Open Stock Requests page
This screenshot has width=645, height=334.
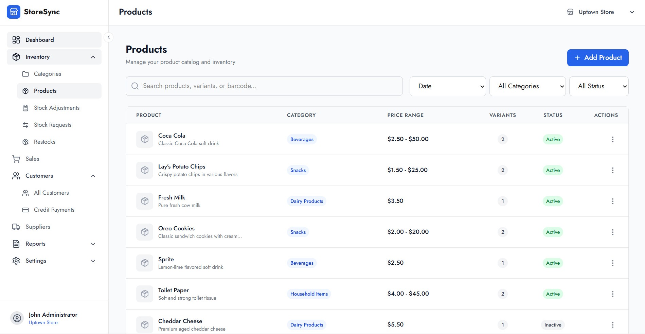click(x=59, y=125)
